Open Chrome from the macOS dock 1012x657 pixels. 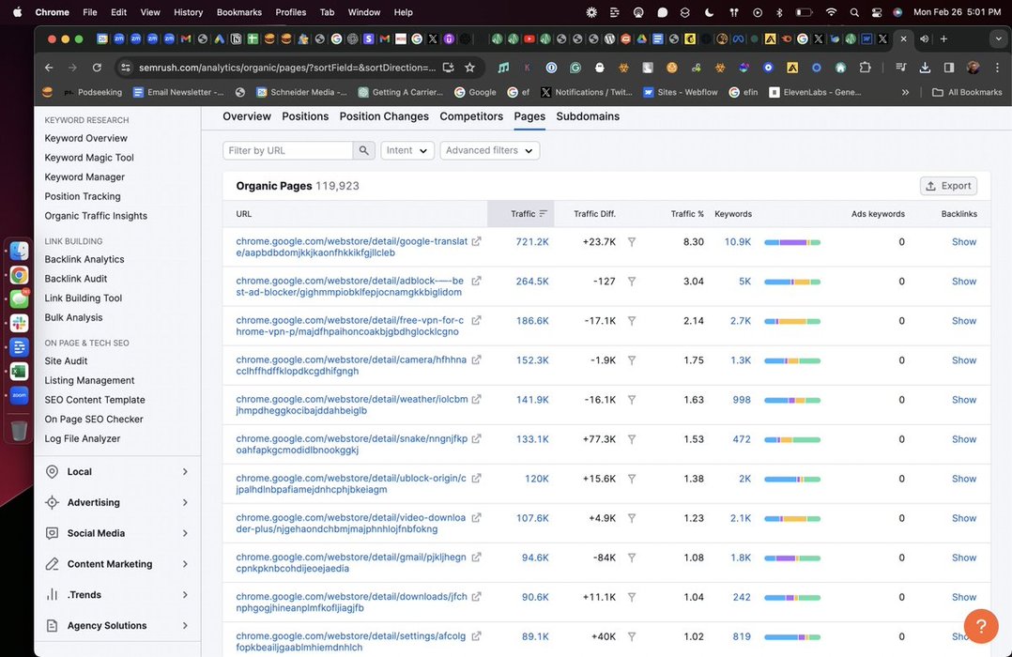tap(19, 276)
